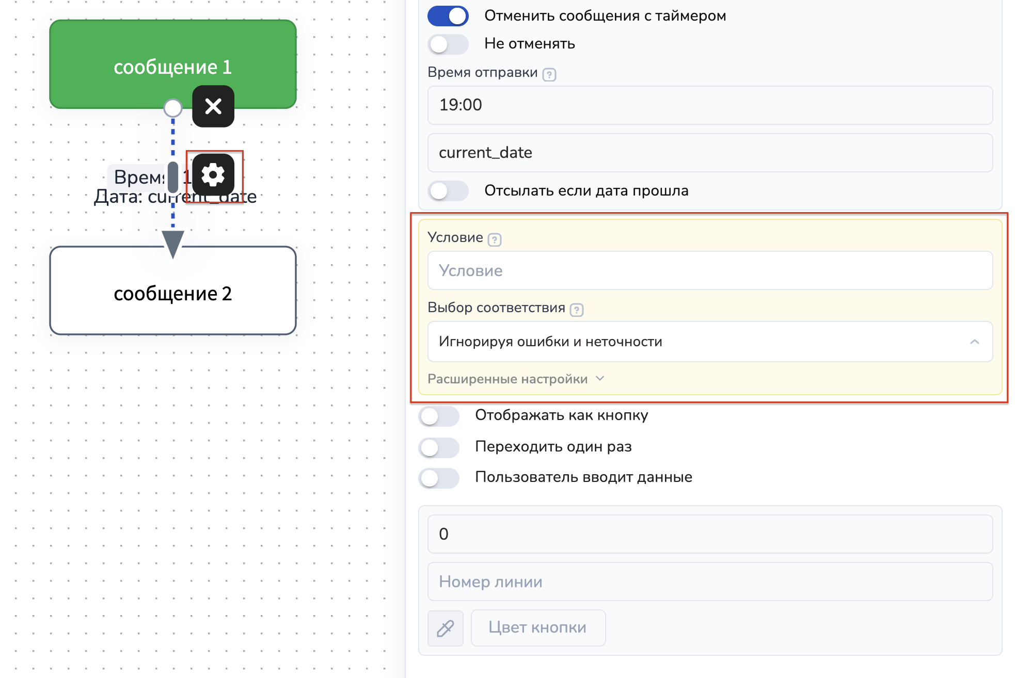Enable the Не отменять toggle
Viewport: 1015px width, 678px height.
pyautogui.click(x=448, y=44)
